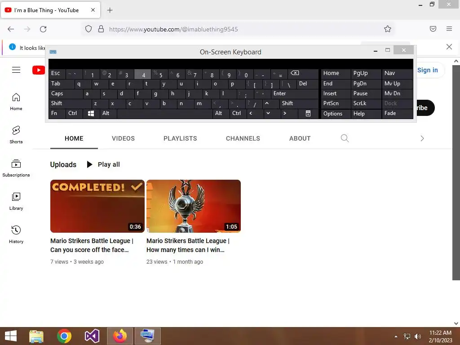Image resolution: width=460 pixels, height=345 pixels.
Task: Click the trophy video thumbnail
Action: (x=194, y=206)
